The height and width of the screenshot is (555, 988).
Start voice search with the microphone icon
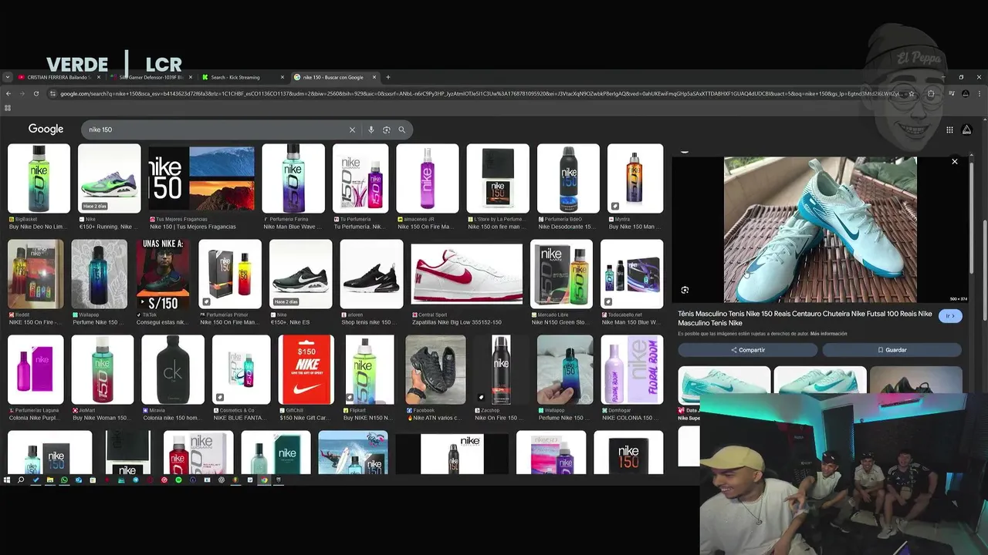(371, 129)
